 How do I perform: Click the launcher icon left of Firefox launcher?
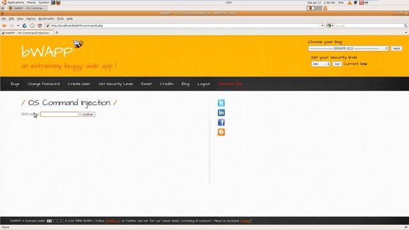53,3
